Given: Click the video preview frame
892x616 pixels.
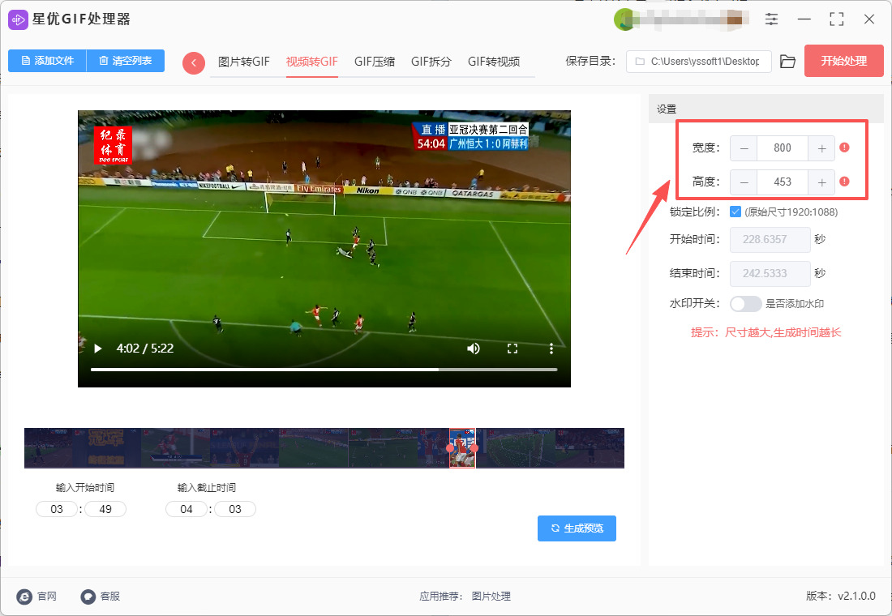Looking at the screenshot, I should coord(324,249).
